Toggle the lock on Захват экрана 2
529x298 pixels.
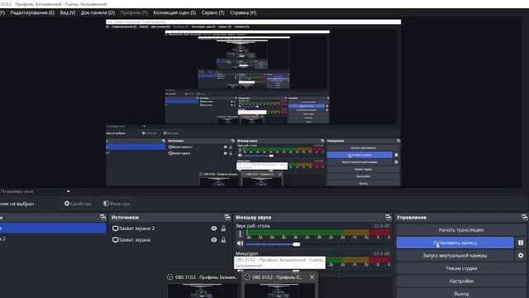tap(223, 228)
